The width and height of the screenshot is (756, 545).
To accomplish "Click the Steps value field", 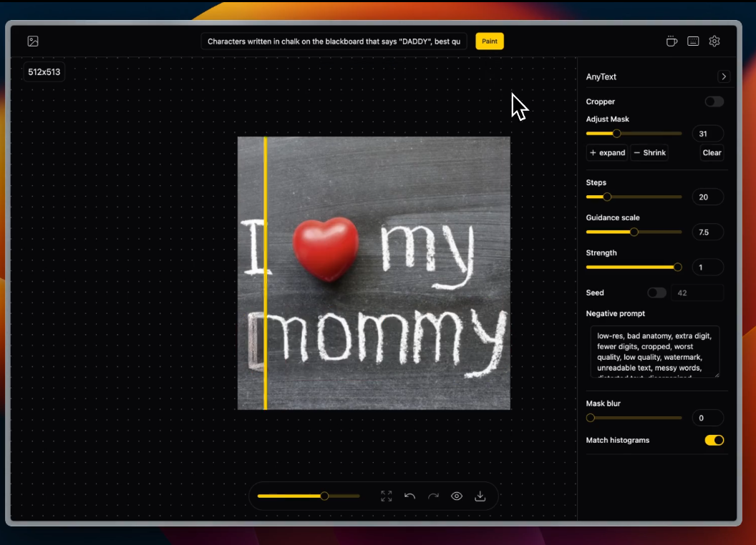I will tap(707, 197).
